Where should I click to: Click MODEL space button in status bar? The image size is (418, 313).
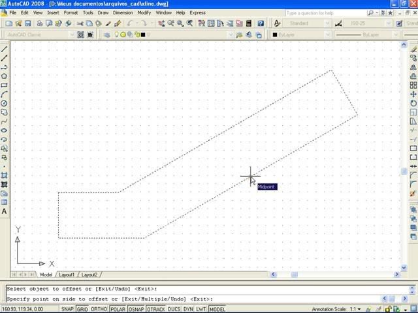tap(217, 309)
